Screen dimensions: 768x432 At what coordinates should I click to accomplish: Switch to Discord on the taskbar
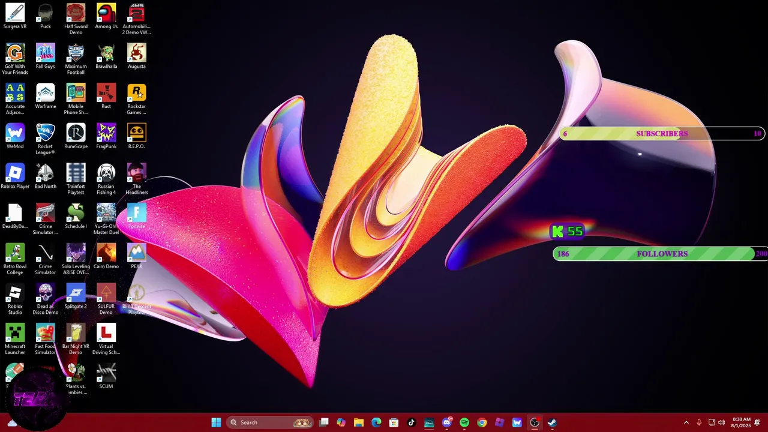pos(446,422)
